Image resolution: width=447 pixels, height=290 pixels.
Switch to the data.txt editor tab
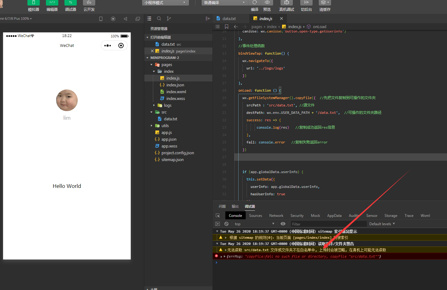point(229,19)
